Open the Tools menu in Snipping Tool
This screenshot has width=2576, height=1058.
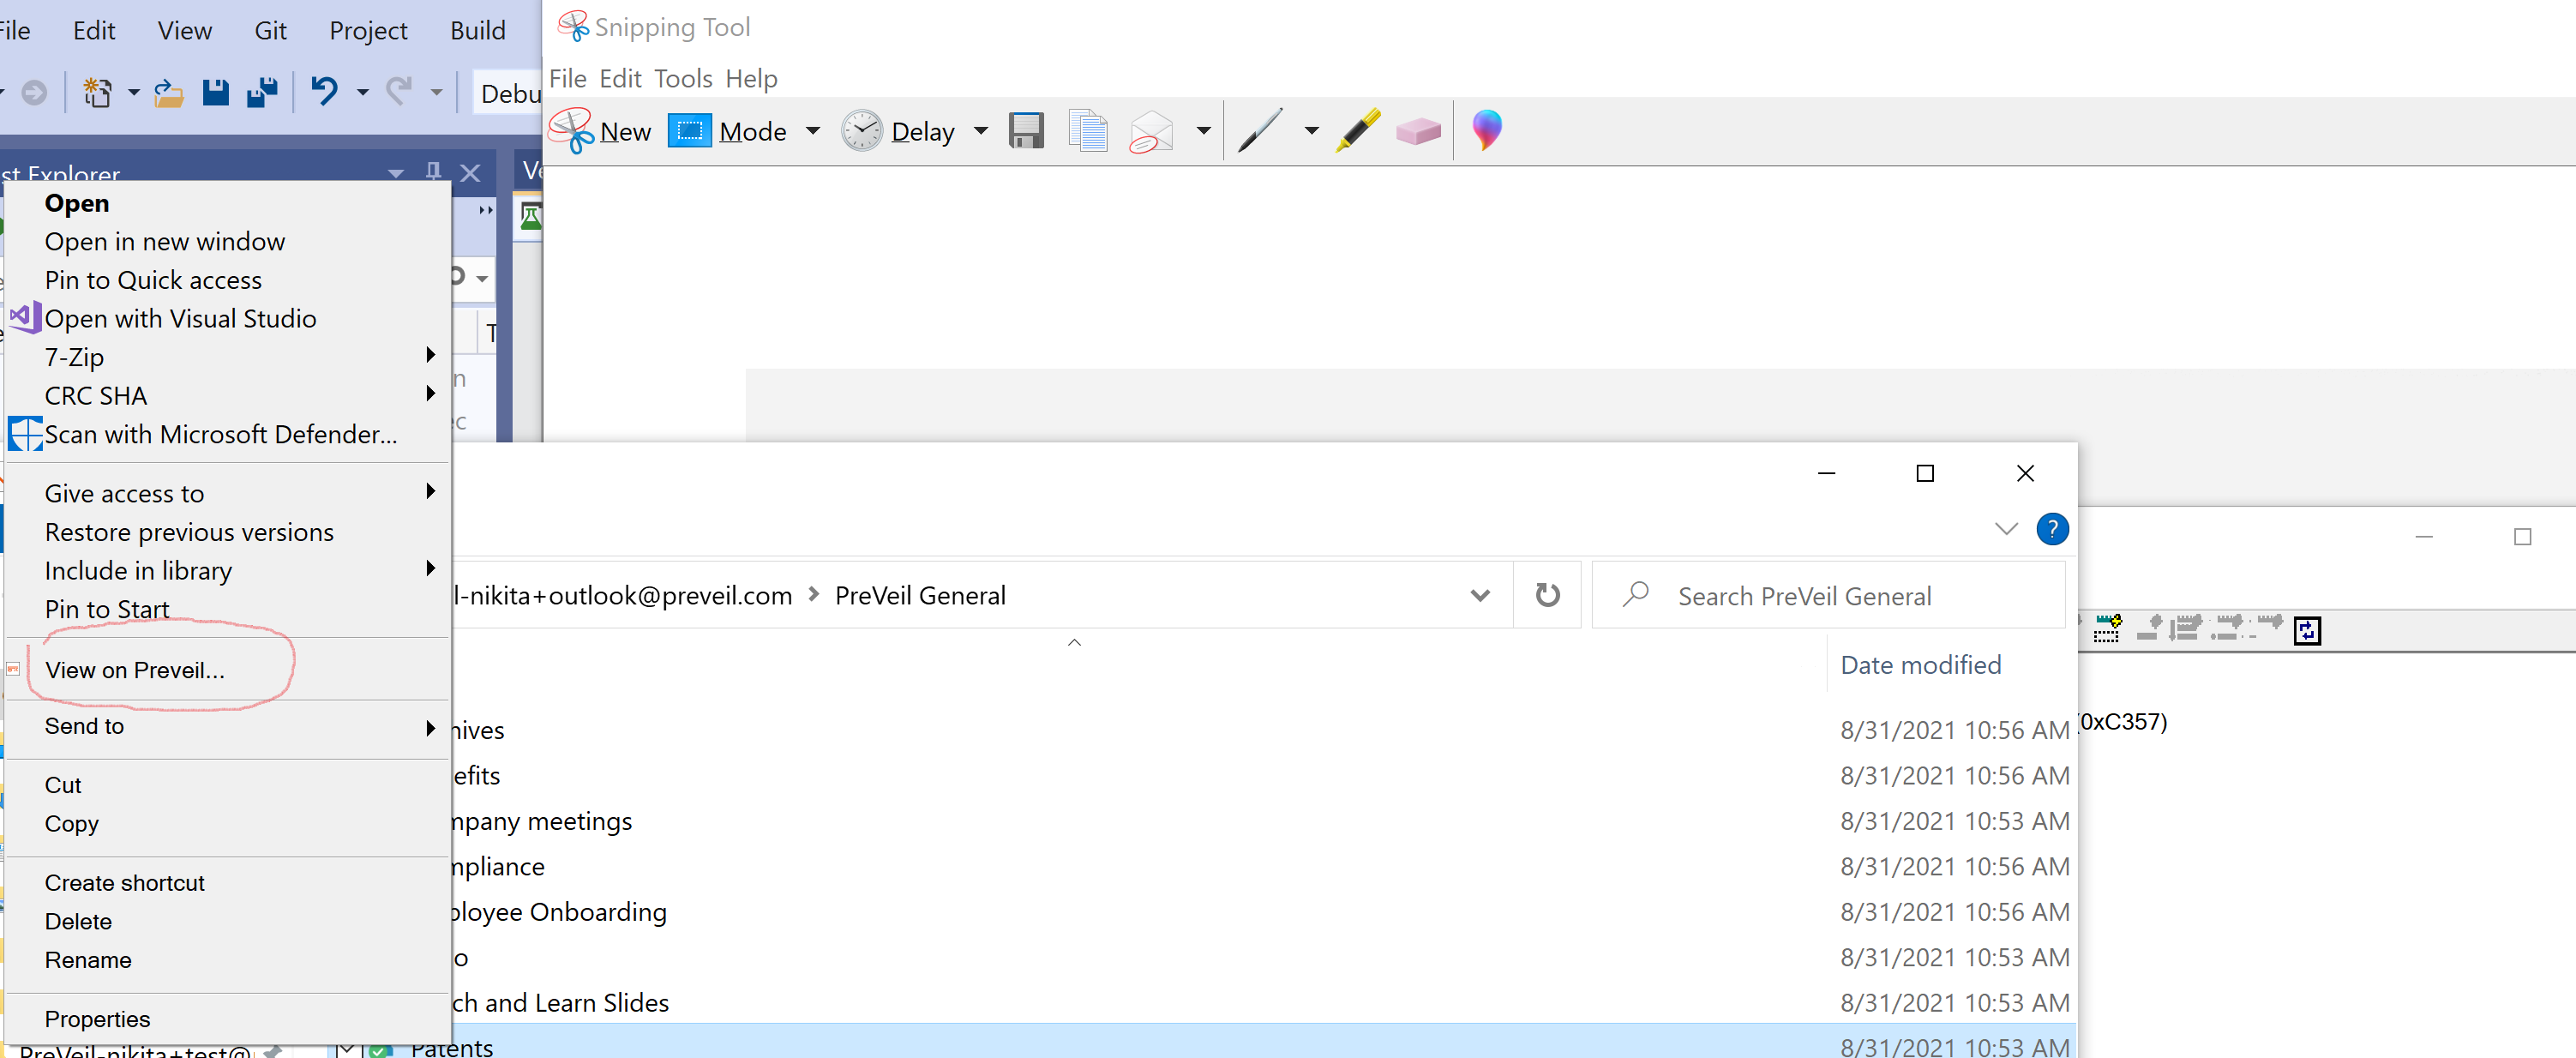(683, 78)
